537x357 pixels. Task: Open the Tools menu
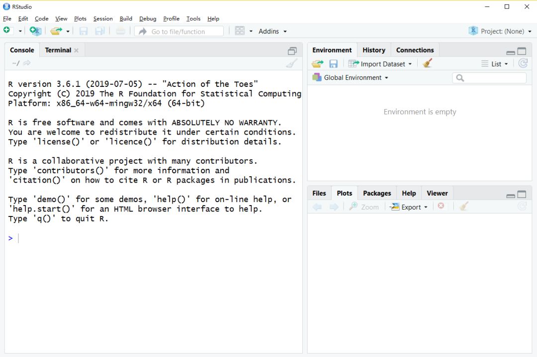(x=193, y=18)
